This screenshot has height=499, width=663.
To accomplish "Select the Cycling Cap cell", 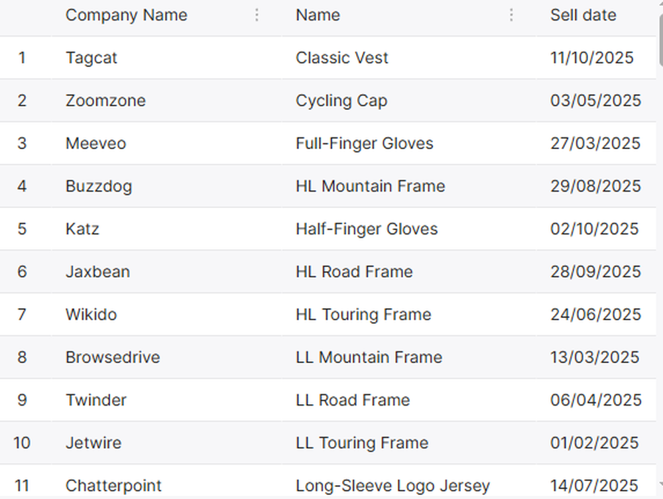I will (341, 100).
